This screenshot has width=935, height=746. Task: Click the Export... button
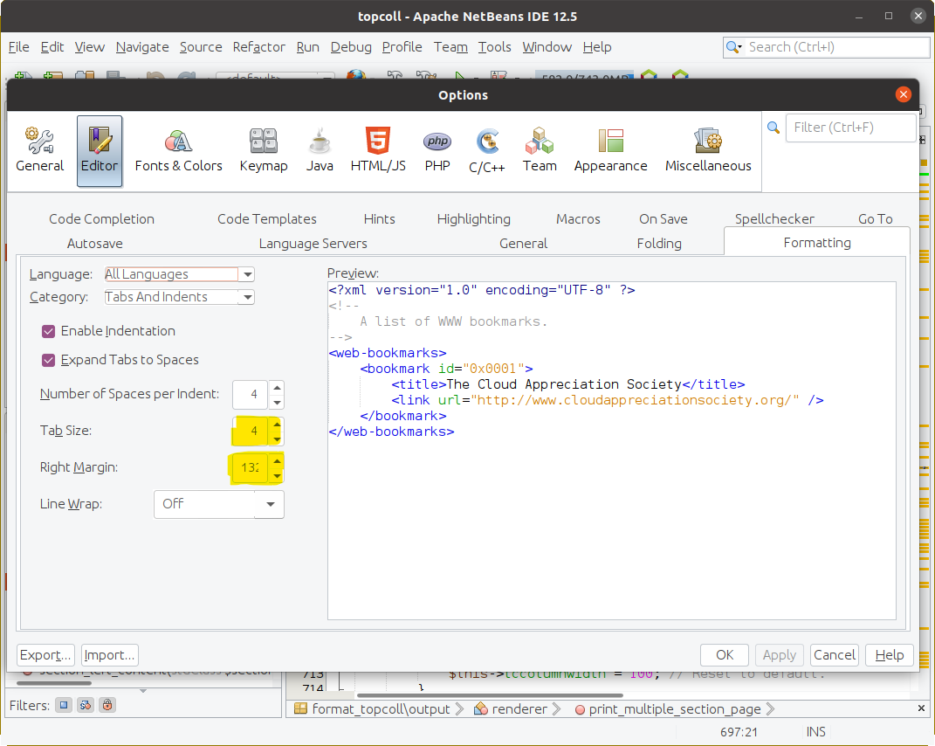(x=45, y=654)
